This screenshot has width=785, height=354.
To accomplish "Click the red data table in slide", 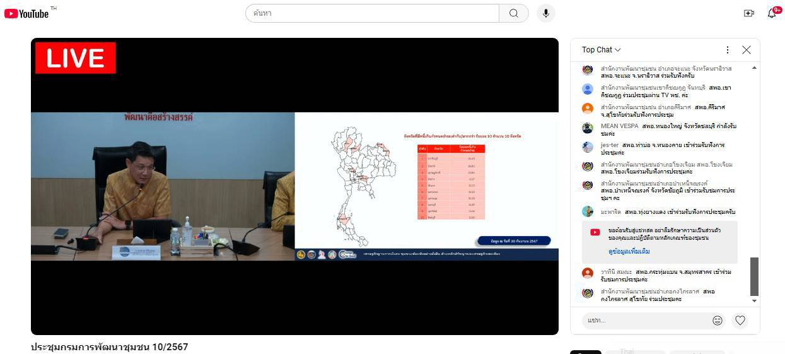I will click(x=451, y=182).
